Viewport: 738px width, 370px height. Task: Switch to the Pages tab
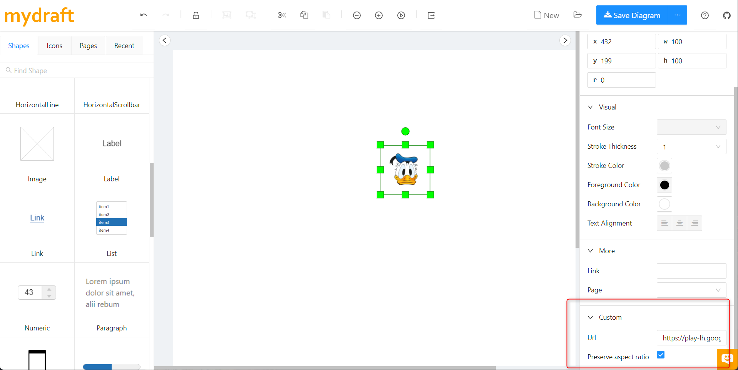point(88,45)
